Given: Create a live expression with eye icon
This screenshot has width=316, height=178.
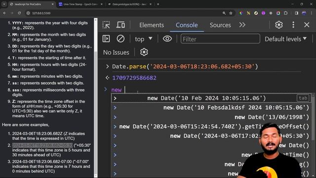Looking at the screenshot, I should tap(167, 39).
